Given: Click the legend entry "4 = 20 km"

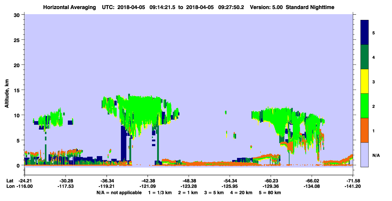Looking at the screenshot, I should 242,193.
